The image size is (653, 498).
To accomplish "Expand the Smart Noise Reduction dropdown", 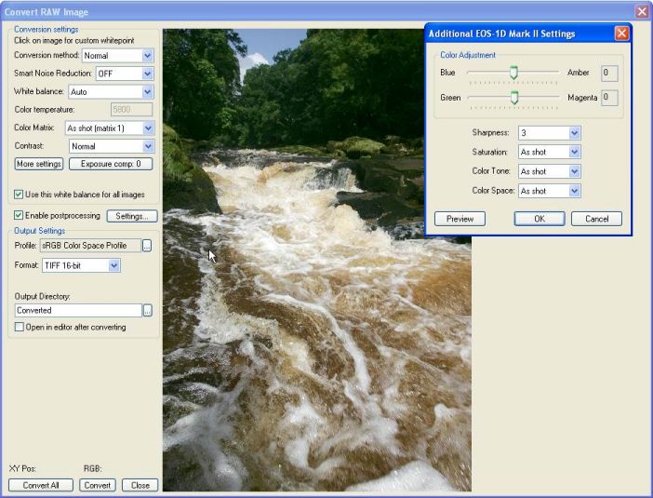I will coord(147,74).
